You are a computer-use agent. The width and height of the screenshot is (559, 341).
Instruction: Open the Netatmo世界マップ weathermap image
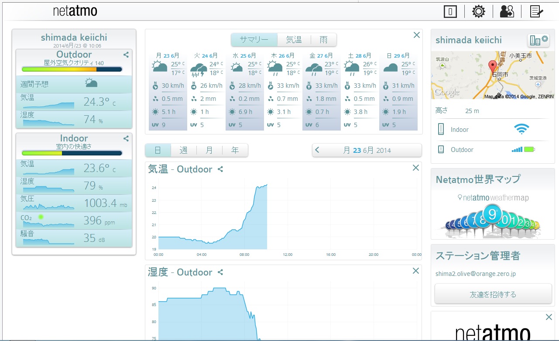pos(493,215)
